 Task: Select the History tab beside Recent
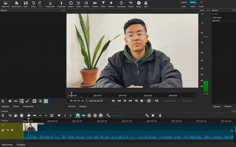tap(228, 106)
